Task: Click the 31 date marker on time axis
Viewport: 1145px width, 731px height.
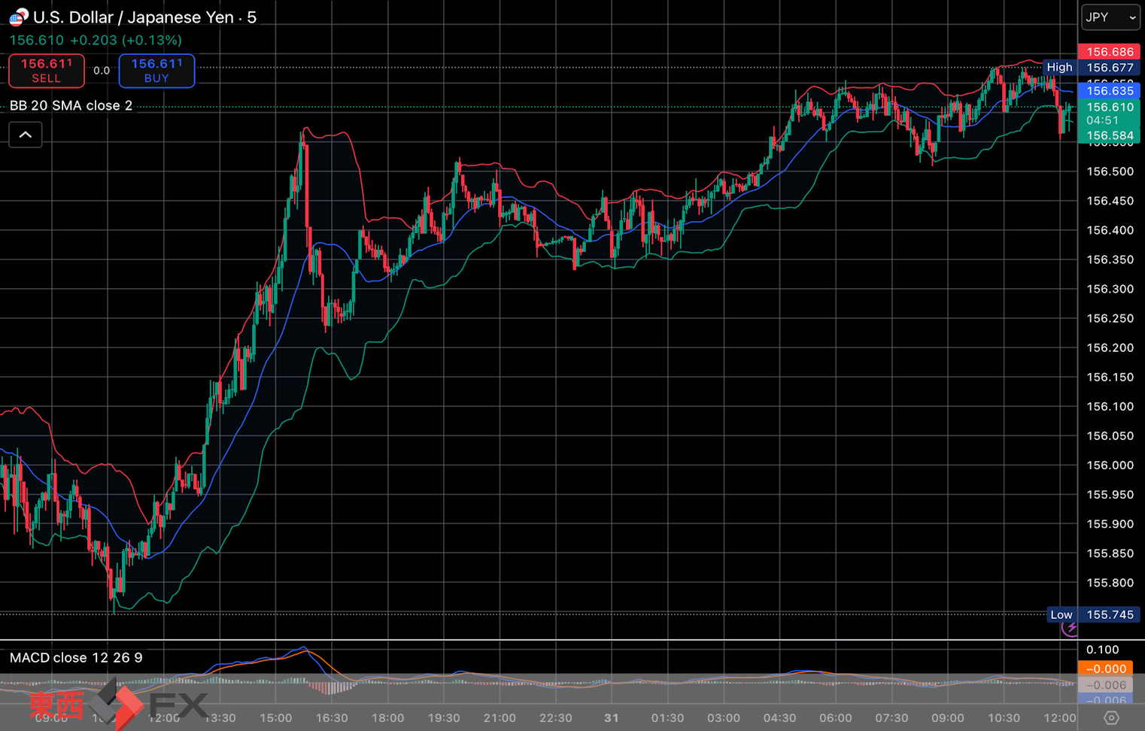Action: [612, 718]
